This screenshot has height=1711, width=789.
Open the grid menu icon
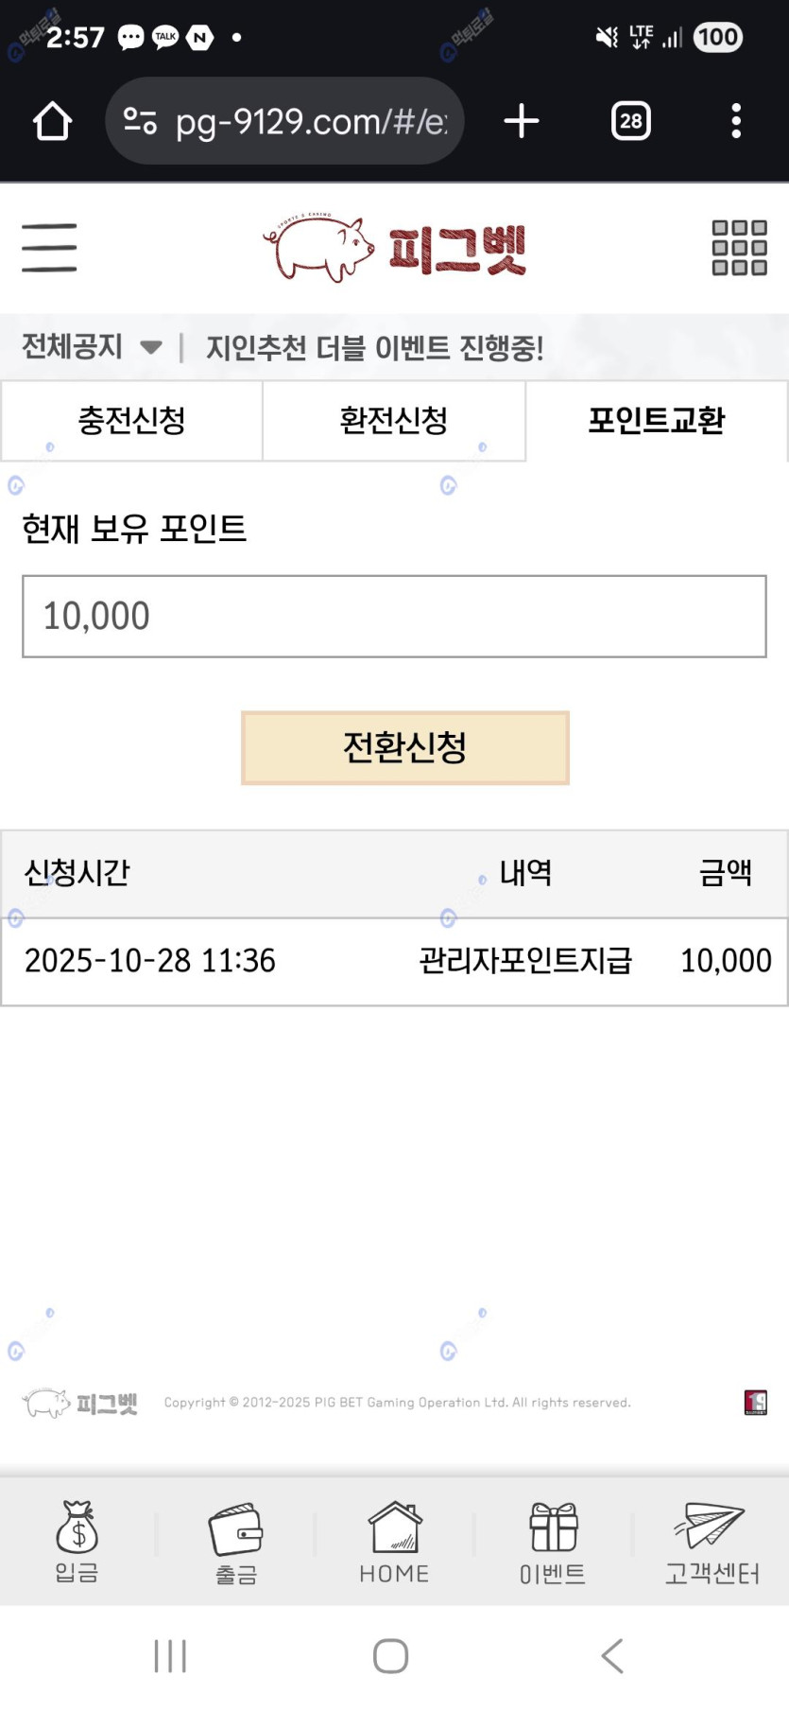739,248
